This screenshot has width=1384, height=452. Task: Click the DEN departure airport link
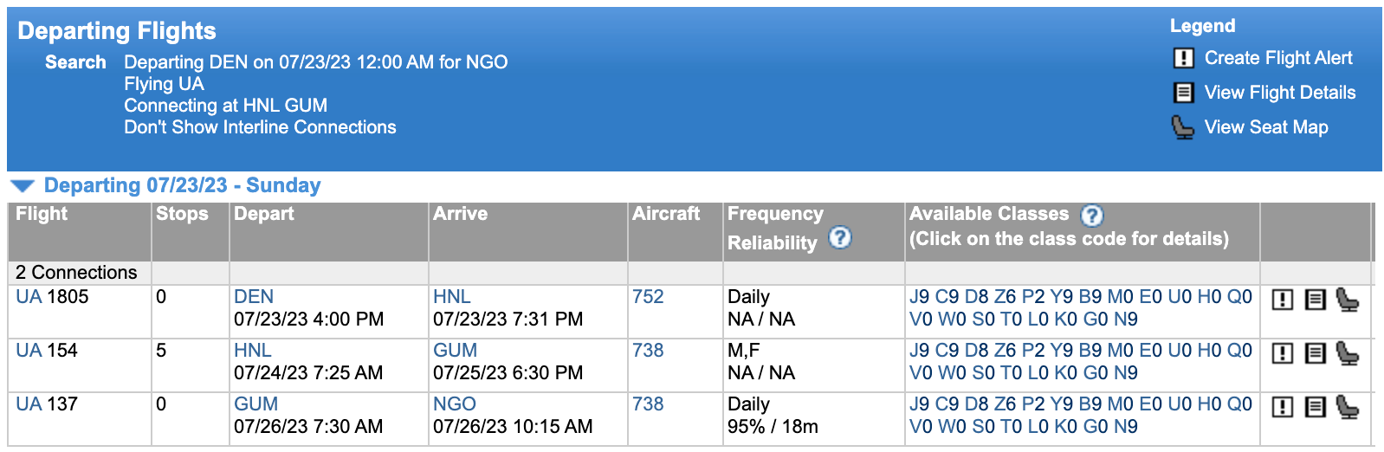click(254, 297)
